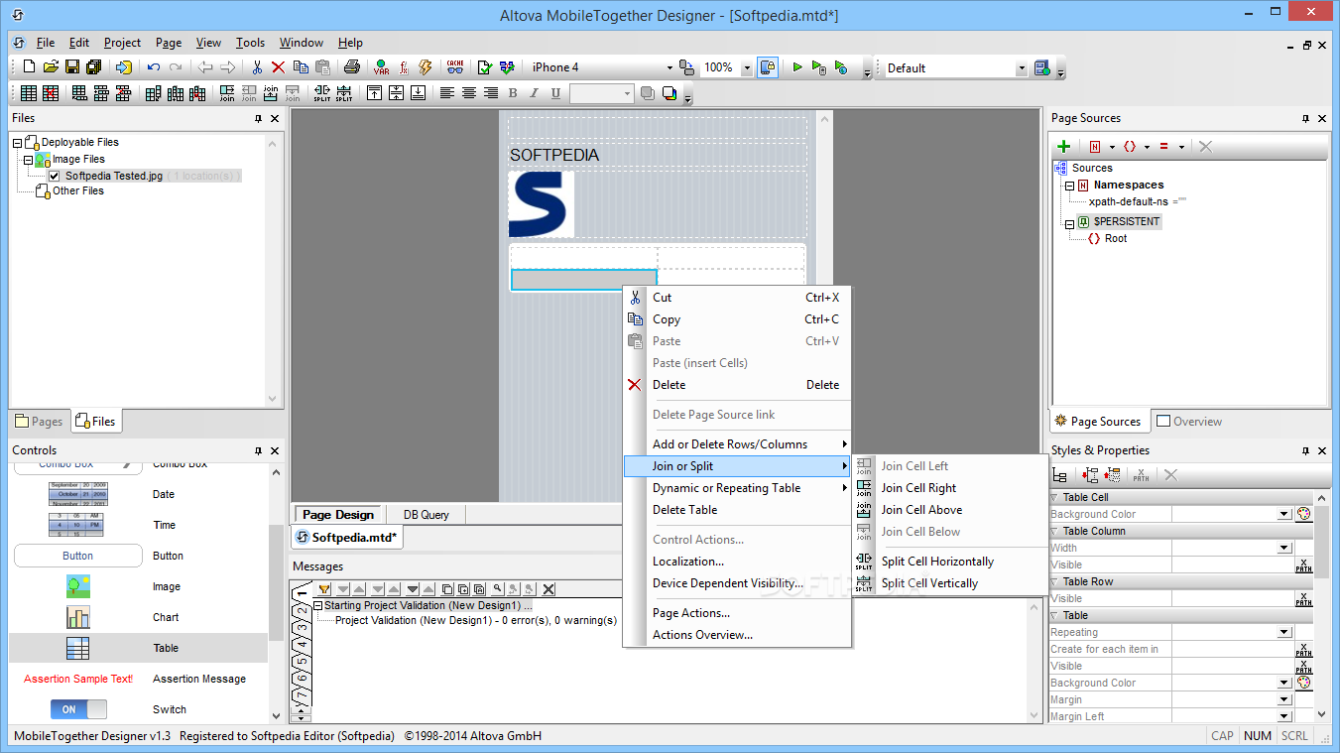Image resolution: width=1340 pixels, height=753 pixels.
Task: Click the Softpedia S logo image
Action: (x=542, y=204)
